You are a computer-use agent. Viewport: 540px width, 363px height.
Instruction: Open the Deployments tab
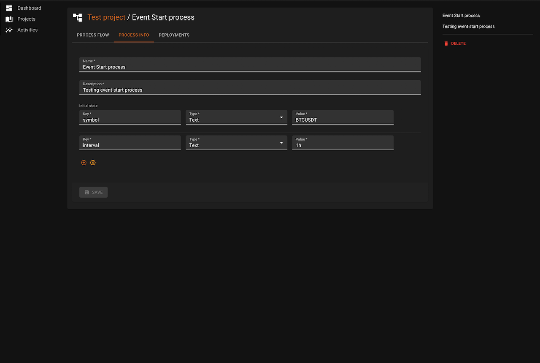click(x=174, y=35)
